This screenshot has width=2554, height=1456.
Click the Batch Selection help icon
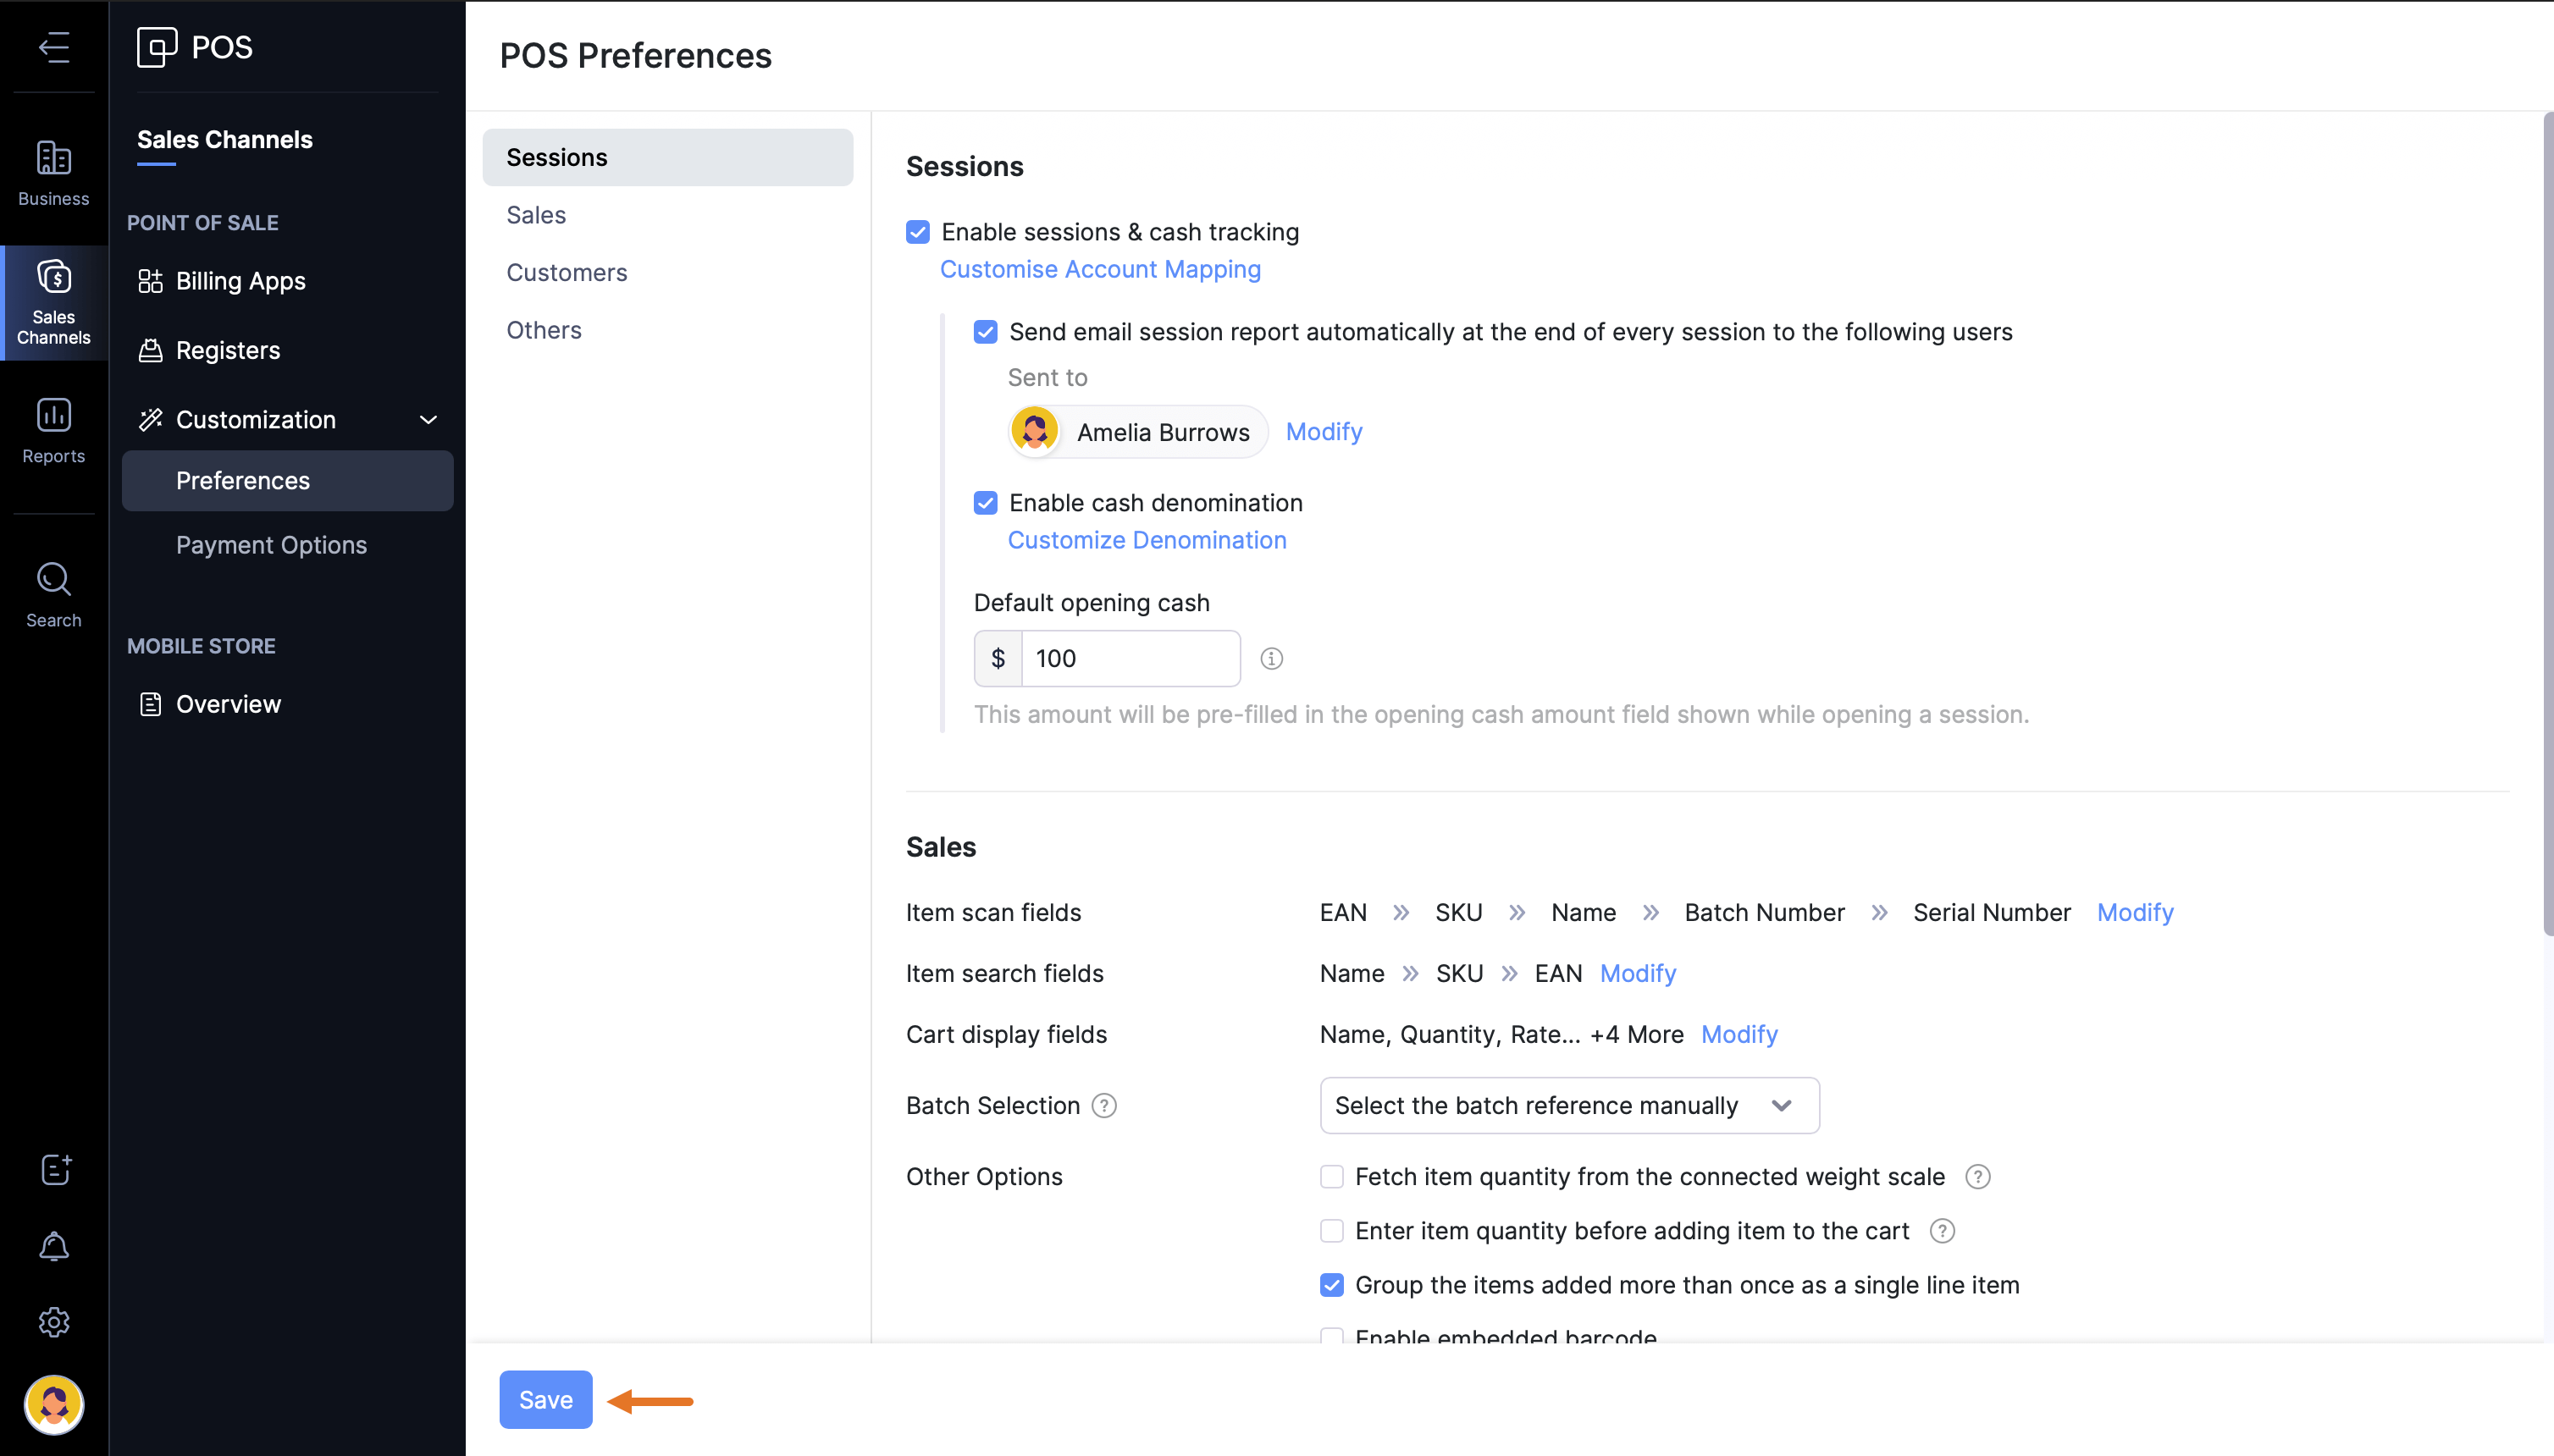coord(1103,1106)
